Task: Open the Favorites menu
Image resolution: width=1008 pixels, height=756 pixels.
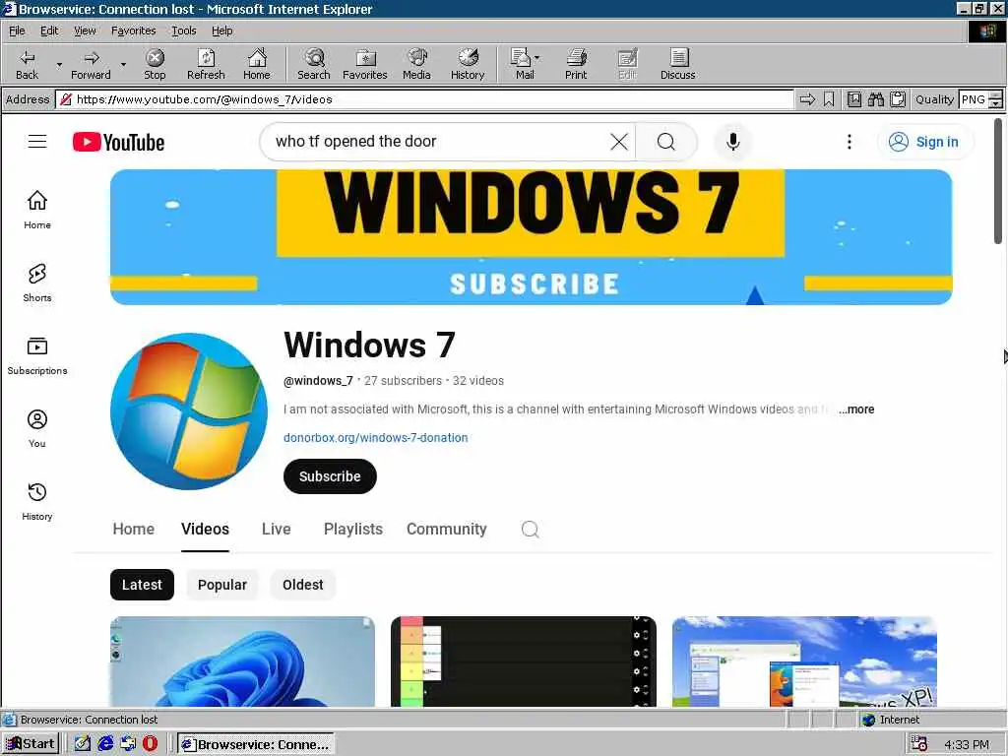Action: coord(133,31)
